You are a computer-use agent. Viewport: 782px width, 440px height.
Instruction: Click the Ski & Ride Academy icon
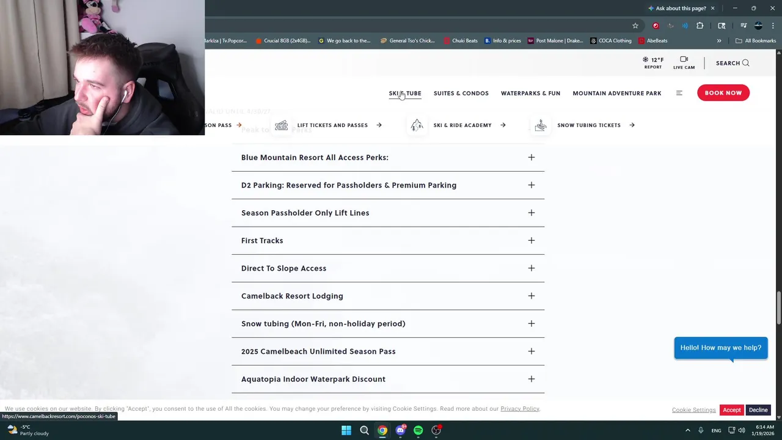coord(417,125)
